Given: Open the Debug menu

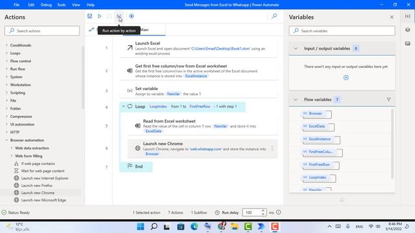Looking at the screenshot, I should coord(46,5).
